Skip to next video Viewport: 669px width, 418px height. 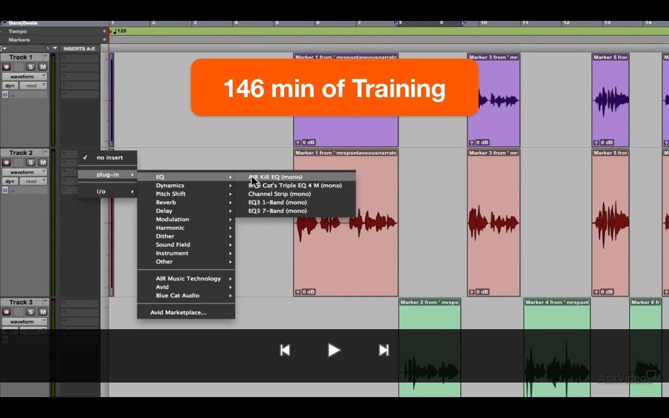pos(384,351)
